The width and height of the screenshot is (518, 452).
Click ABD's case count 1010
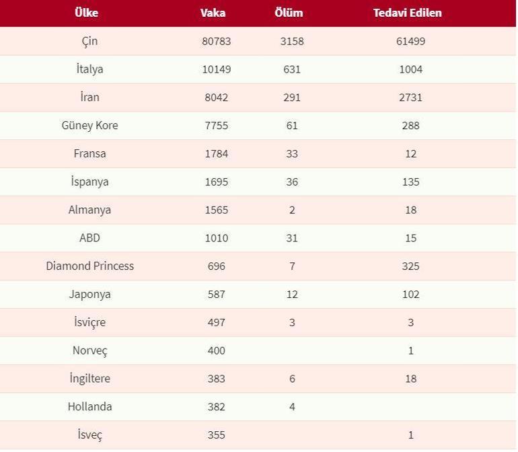216,239
